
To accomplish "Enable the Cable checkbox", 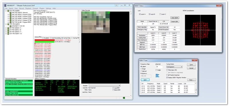I will click(156, 70).
